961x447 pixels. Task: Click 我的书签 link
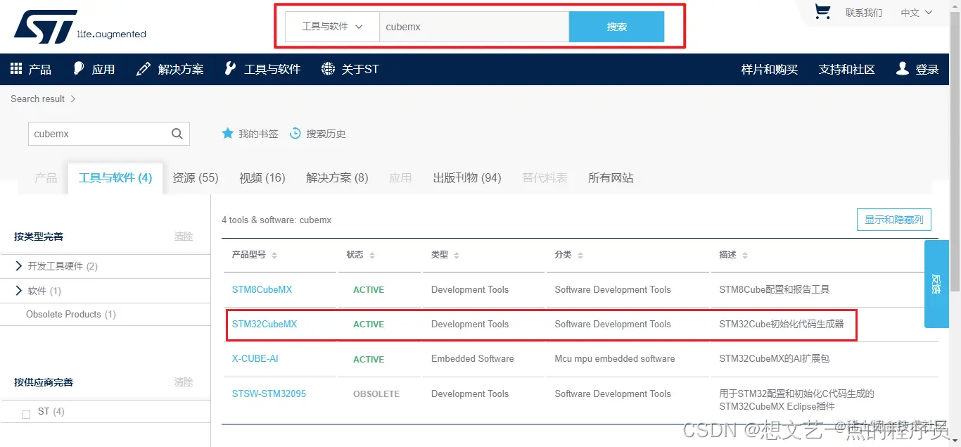click(x=258, y=134)
